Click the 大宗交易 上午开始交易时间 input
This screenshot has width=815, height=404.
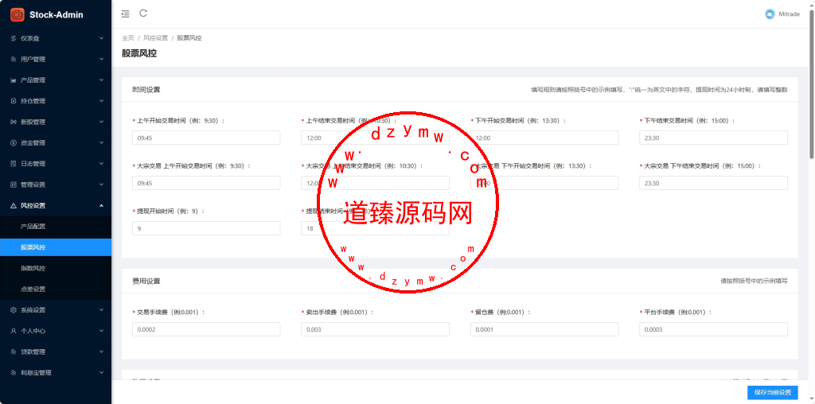coord(206,183)
